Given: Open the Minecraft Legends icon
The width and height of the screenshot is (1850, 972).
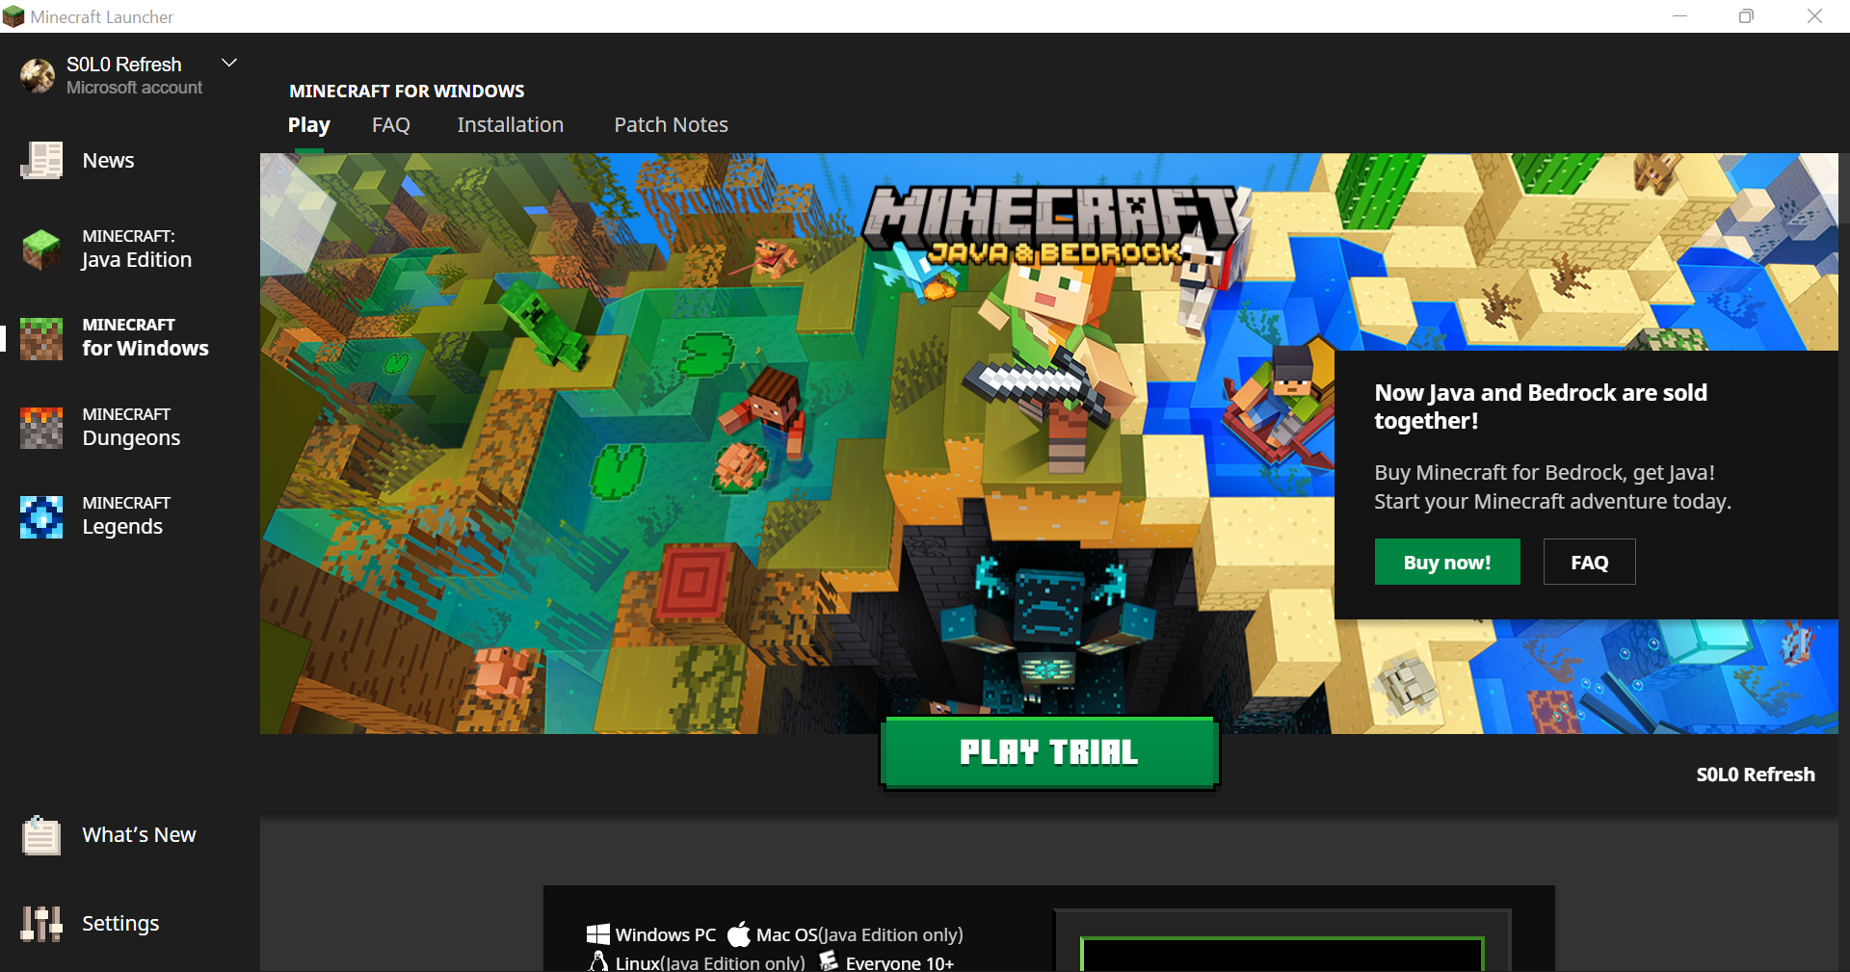Looking at the screenshot, I should click(41, 516).
